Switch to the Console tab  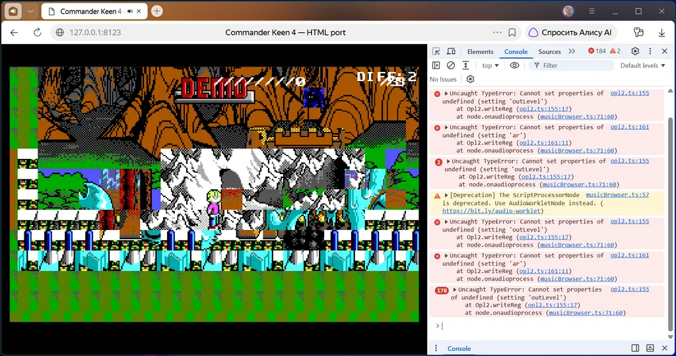coord(516,51)
